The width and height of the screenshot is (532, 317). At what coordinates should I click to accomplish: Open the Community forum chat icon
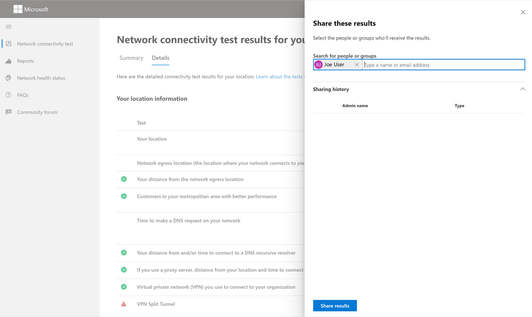pyautogui.click(x=9, y=112)
